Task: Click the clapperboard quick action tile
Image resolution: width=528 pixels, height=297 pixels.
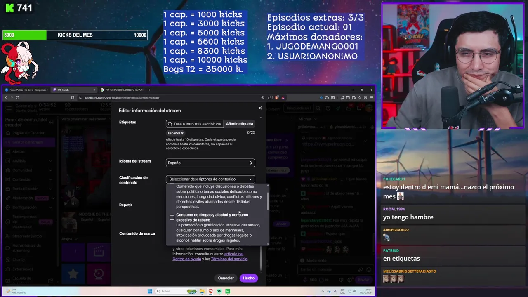Action: (98, 251)
